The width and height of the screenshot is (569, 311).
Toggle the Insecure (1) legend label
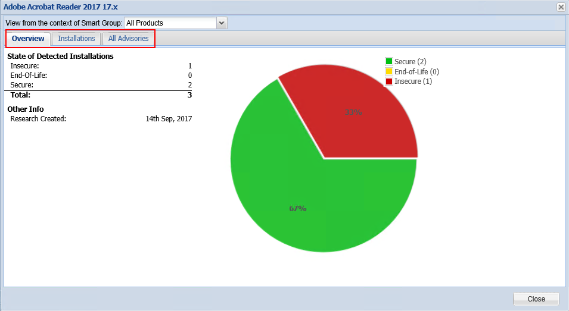click(x=413, y=81)
